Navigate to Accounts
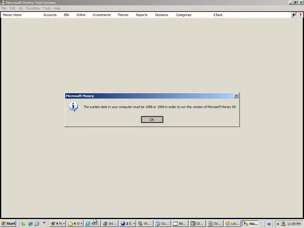 [50, 15]
